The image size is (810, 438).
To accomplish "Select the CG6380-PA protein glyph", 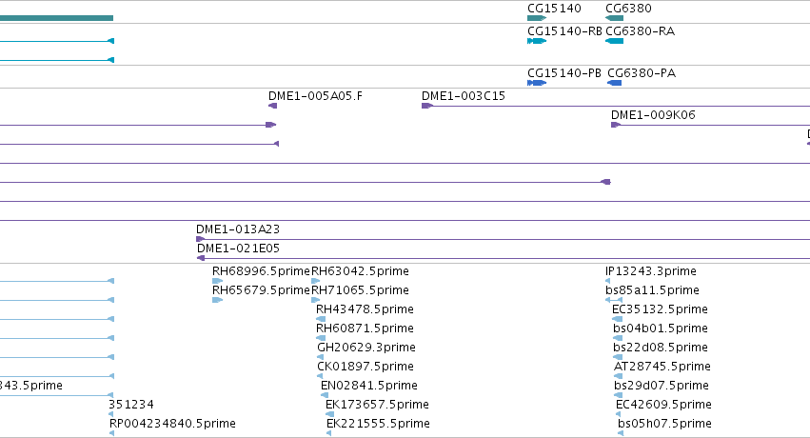I will pos(615,83).
